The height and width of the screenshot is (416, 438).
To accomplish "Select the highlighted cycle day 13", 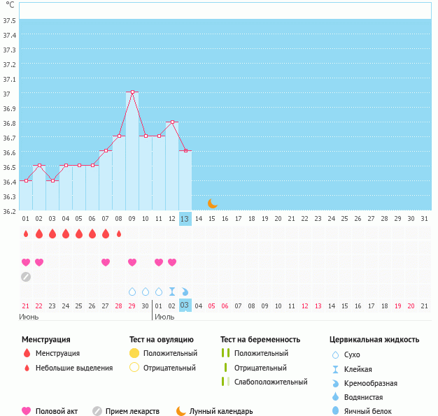I will click(185, 219).
